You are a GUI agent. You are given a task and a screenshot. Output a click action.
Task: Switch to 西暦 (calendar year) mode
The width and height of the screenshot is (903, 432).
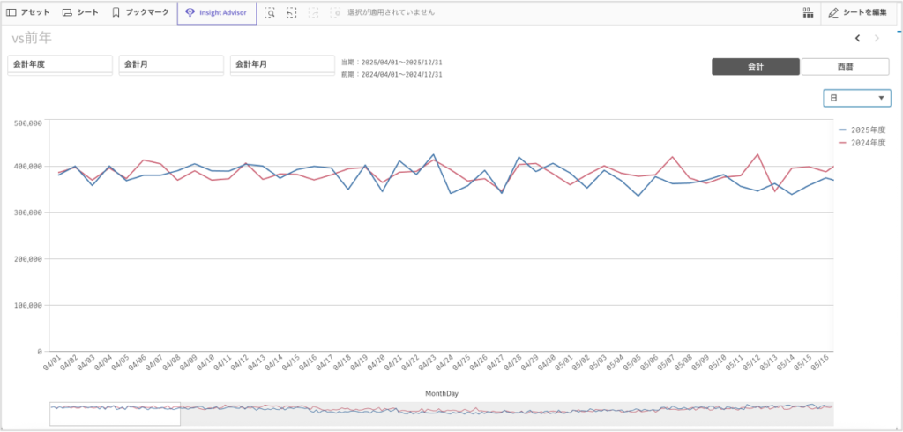[845, 67]
